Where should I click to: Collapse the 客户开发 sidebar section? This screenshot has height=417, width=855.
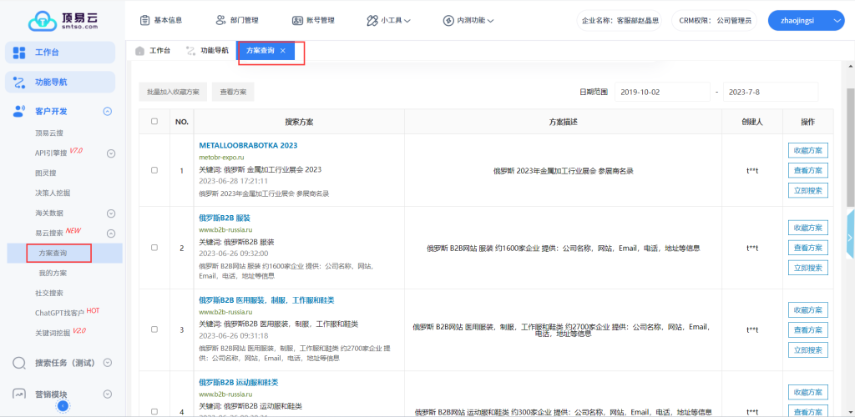107,111
